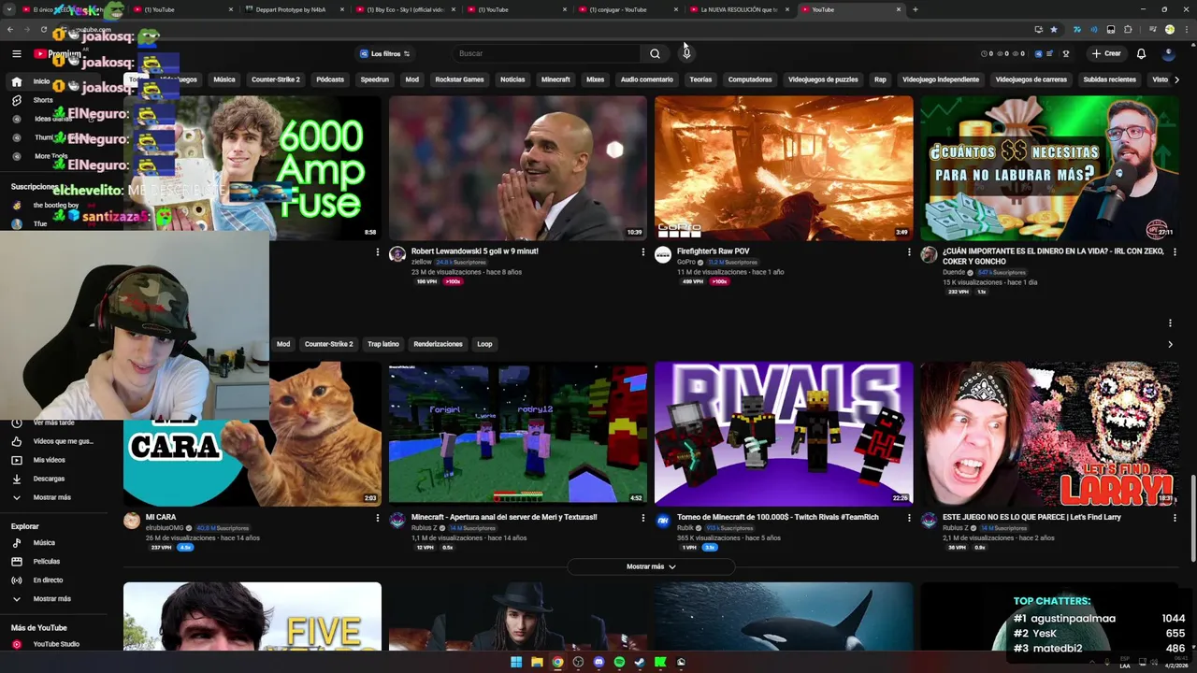
Task: Open the Rubik channel link
Action: [685, 528]
